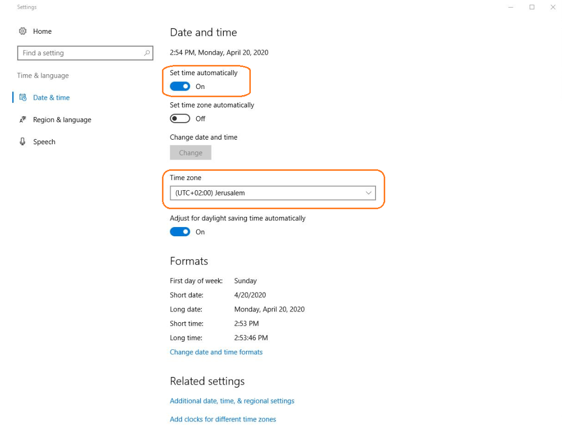Minimize the Settings window
This screenshot has width=562, height=425.
tap(511, 7)
